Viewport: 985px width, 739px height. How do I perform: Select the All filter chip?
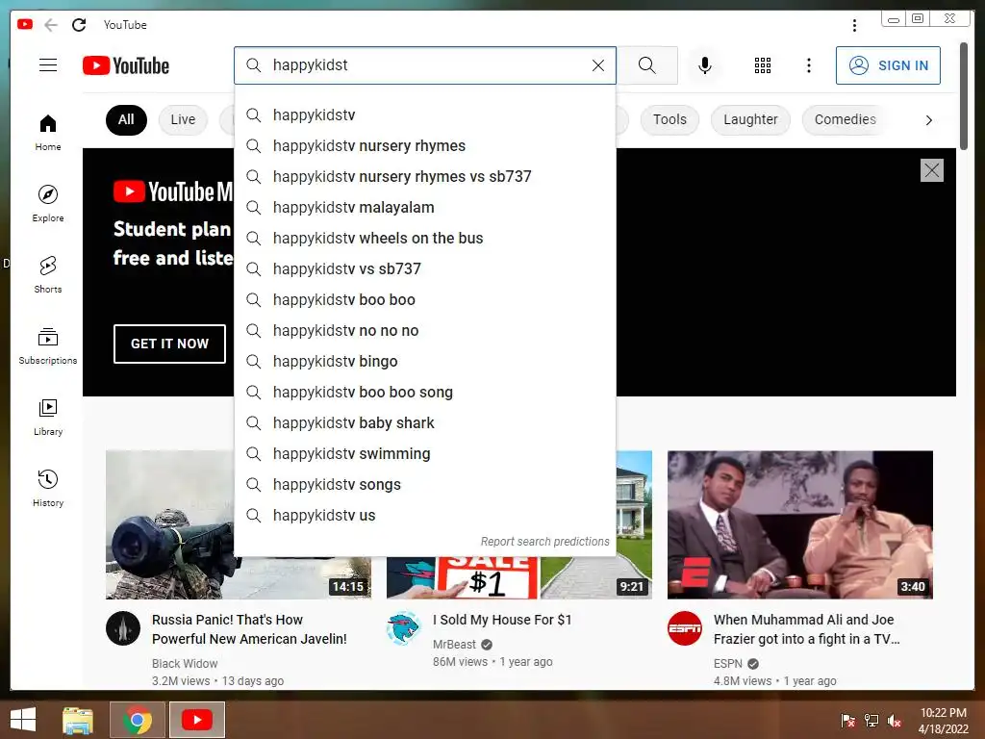click(x=126, y=119)
